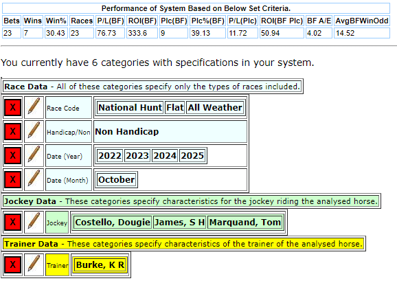Image resolution: width=397 pixels, height=283 pixels.
Task: Click the Wins column header
Action: 33,21
